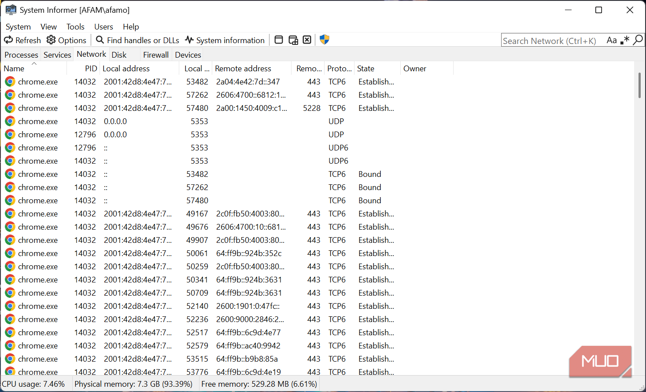Click chrome icon in row with local port 49167
646x392 pixels.
[x=10, y=214]
